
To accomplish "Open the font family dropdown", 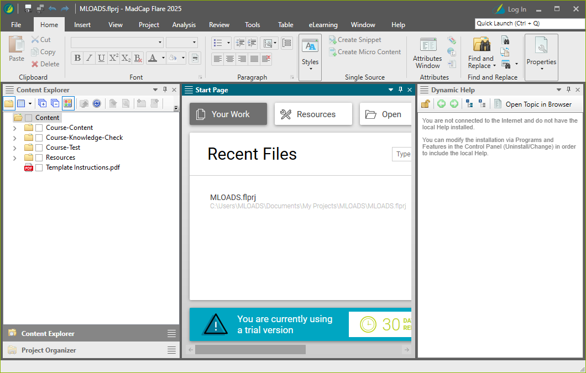I will coord(160,42).
